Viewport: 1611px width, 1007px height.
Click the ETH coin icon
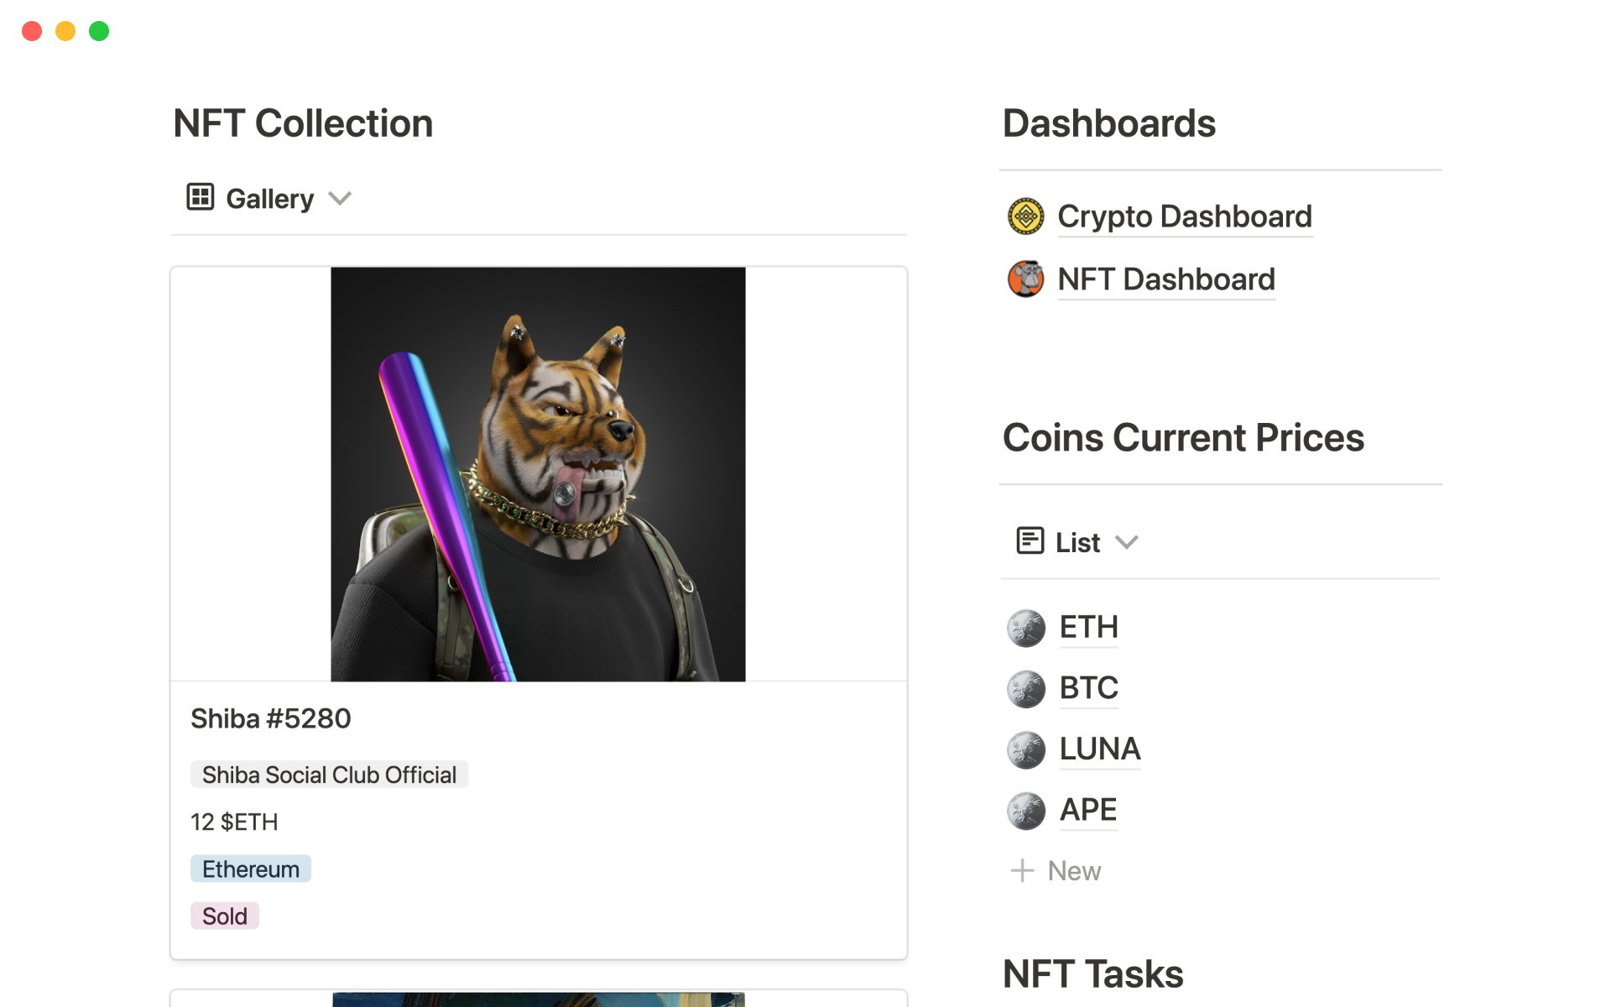pos(1025,628)
